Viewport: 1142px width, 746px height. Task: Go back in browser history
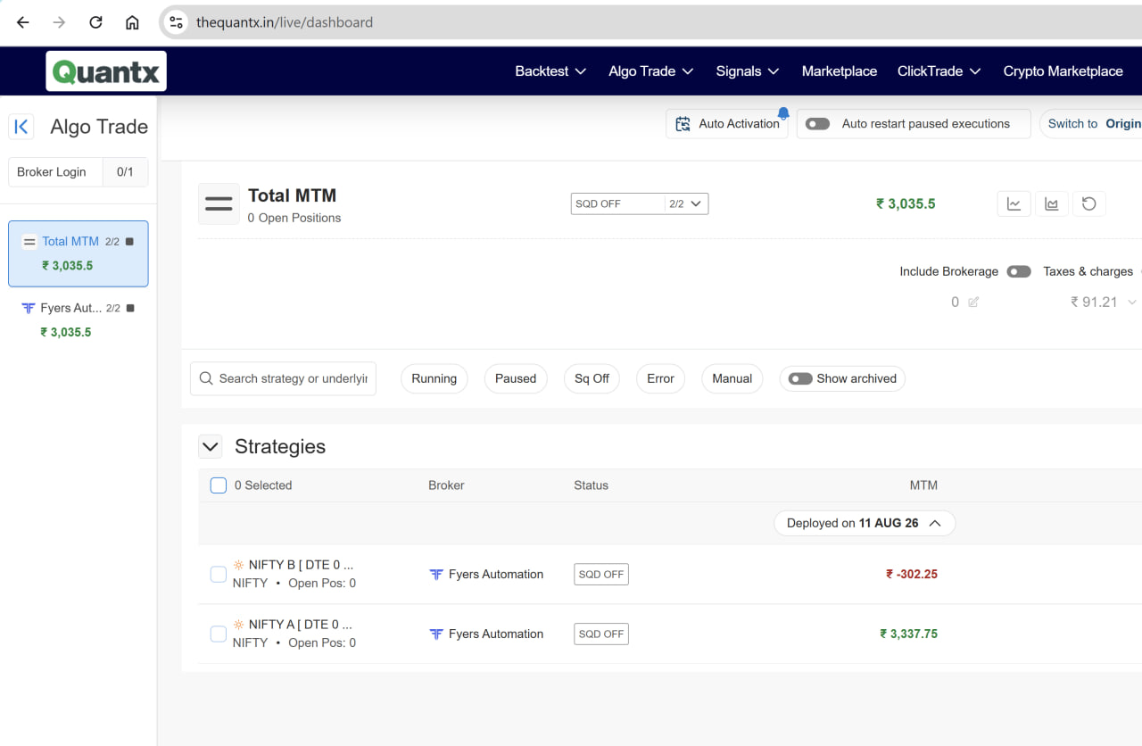click(x=23, y=22)
